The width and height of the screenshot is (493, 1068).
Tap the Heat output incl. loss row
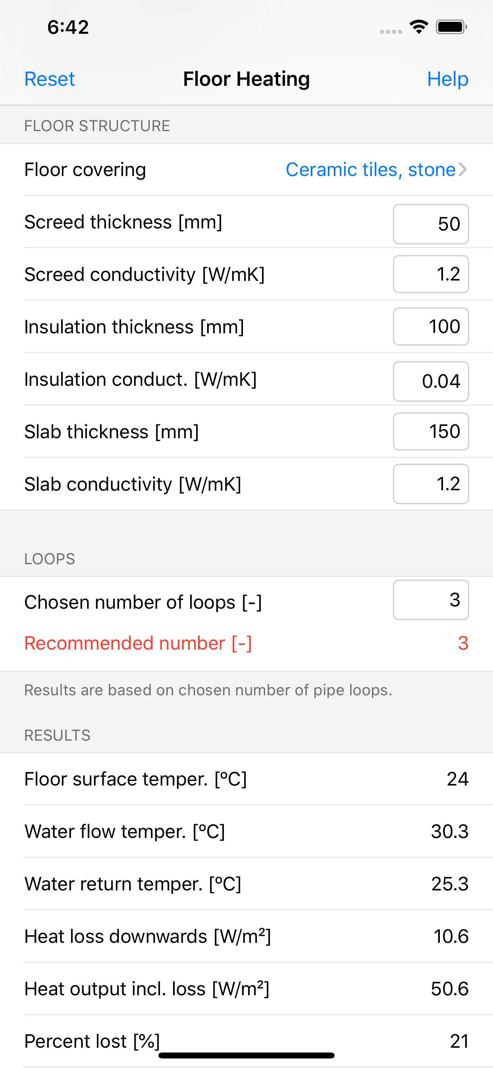[246, 989]
